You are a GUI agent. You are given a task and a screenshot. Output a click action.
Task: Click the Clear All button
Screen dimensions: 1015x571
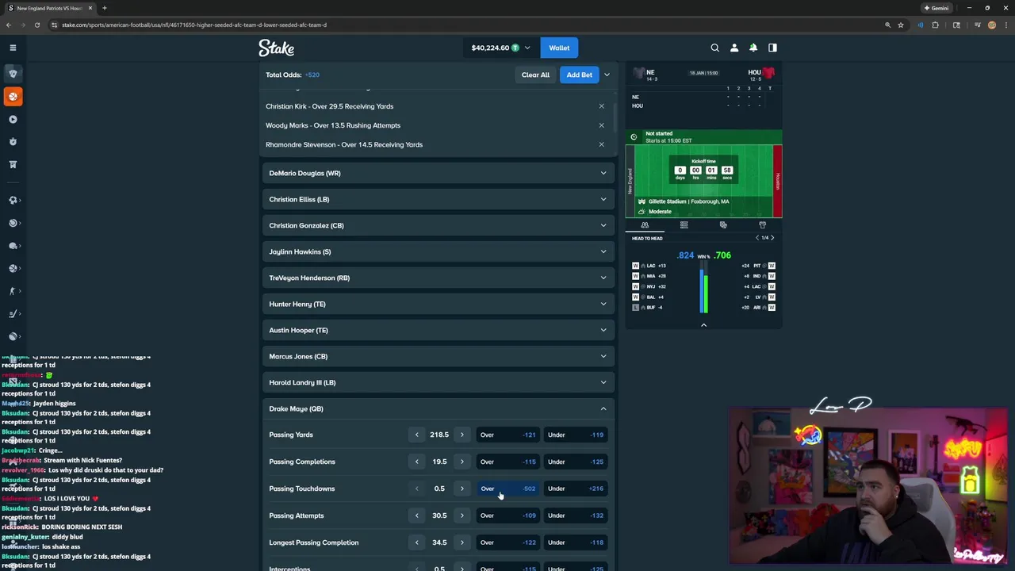(535, 75)
